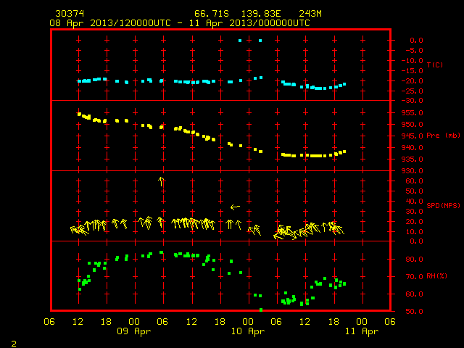Click the 945.0 pressure tick label
The image size is (464, 348).
tap(413, 136)
